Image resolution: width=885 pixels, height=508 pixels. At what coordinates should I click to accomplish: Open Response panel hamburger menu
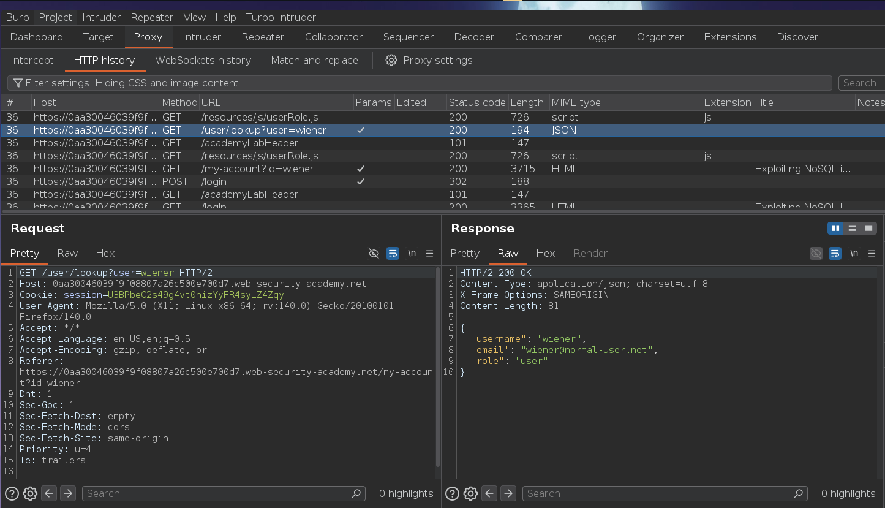point(872,253)
